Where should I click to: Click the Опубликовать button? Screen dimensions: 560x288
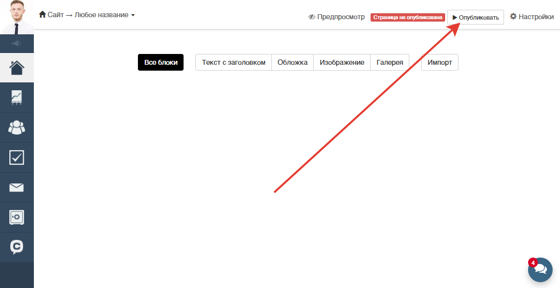pos(476,17)
